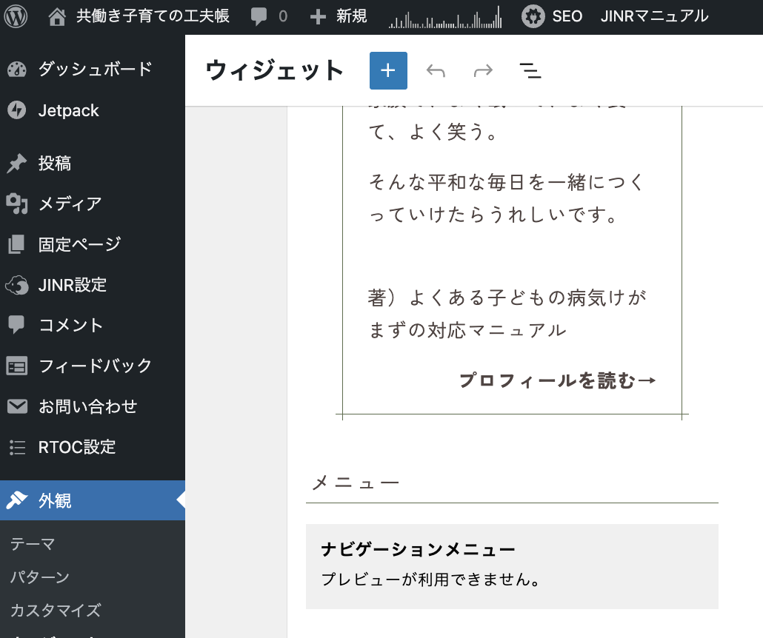
Task: Open お問い合わせ menu
Action: click(x=87, y=406)
